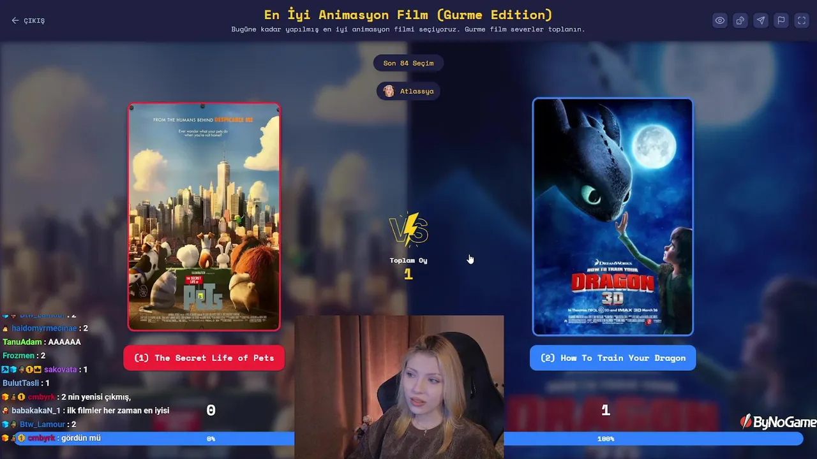Click the Toplam Oy label
This screenshot has height=459, width=817.
point(408,260)
